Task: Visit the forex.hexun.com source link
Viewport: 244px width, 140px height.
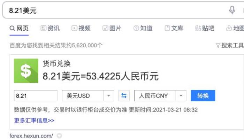Action: (x=31, y=136)
